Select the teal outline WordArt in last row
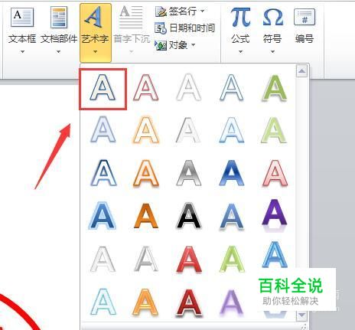355x330 pixels. point(103,302)
